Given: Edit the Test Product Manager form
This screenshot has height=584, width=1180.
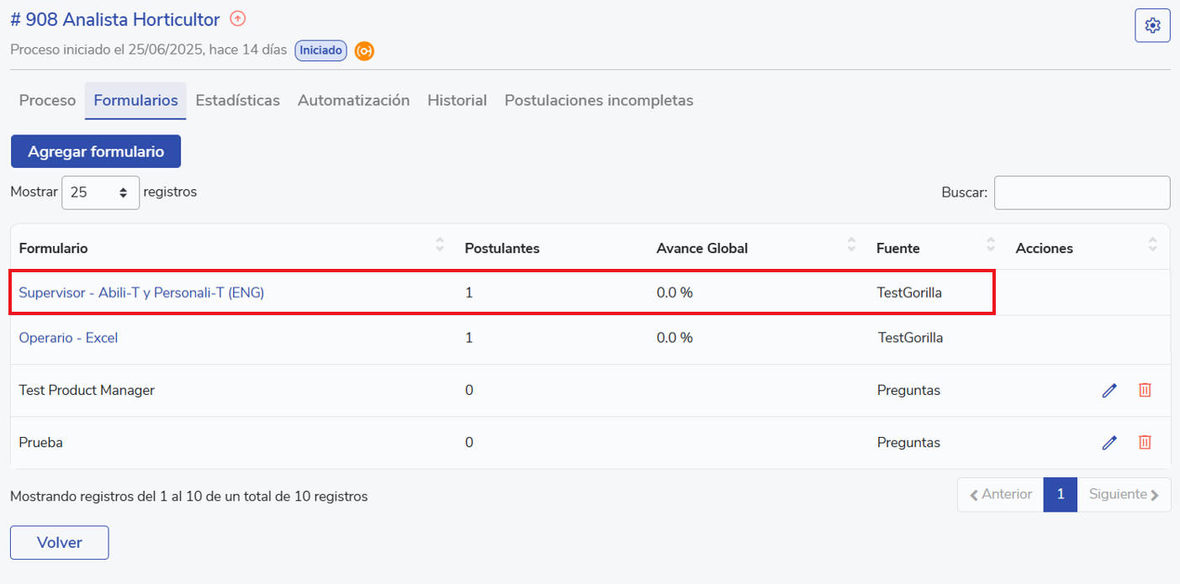Looking at the screenshot, I should point(1109,390).
